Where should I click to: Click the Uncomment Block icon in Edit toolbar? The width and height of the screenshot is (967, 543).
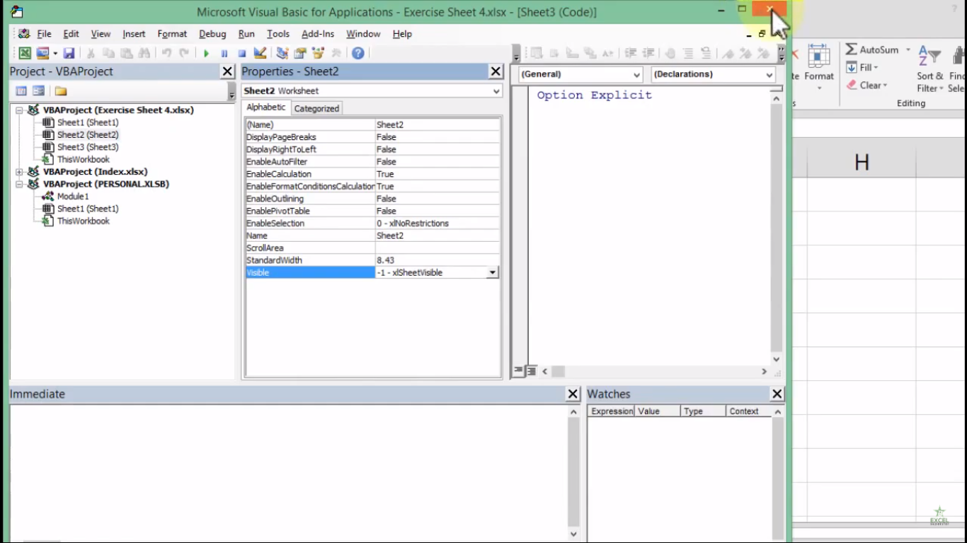pos(706,53)
